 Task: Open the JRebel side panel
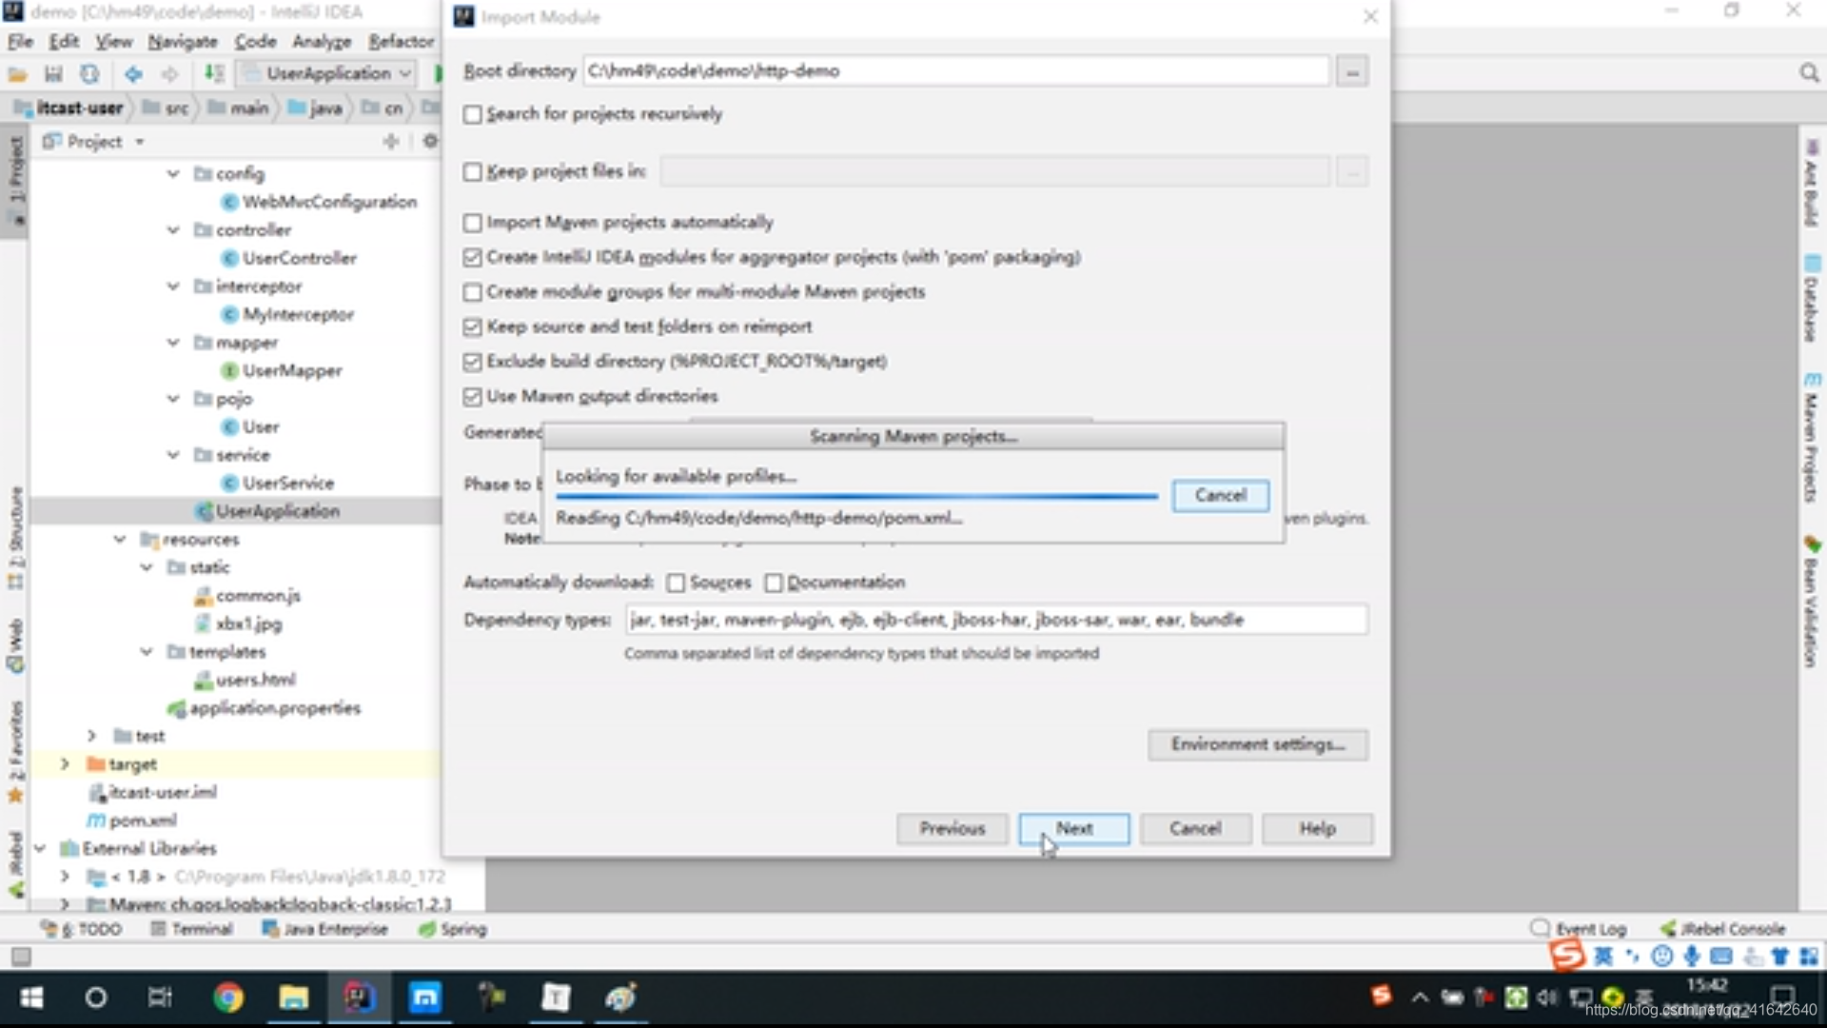(x=15, y=862)
